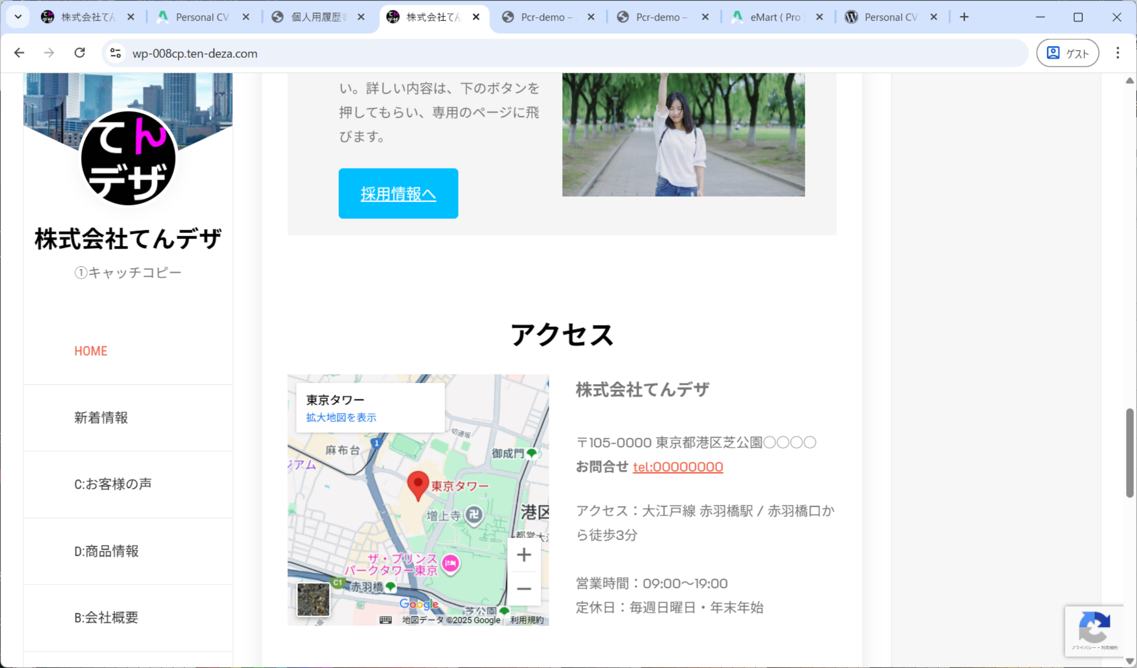1137x668 pixels.
Task: Click the 採用情報へ button
Action: pos(398,194)
